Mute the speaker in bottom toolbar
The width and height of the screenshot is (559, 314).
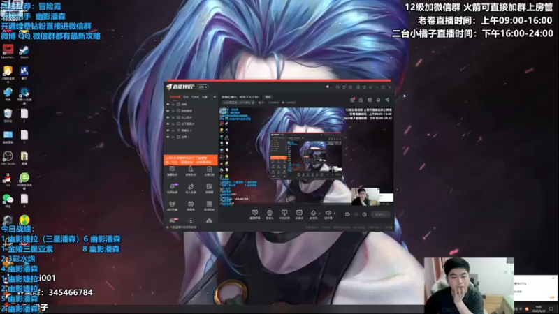point(328,214)
